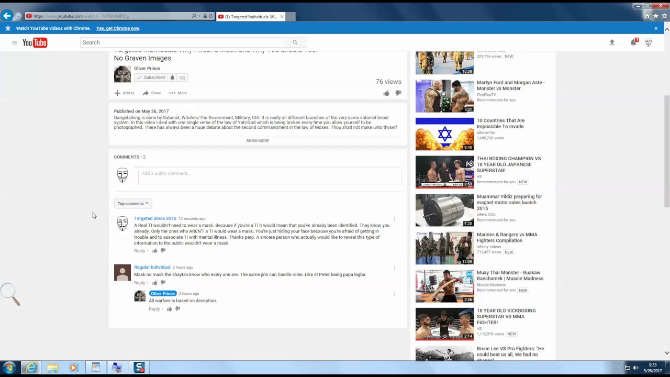Click the page vertical scrollbar
670x377 pixels.
666,152
